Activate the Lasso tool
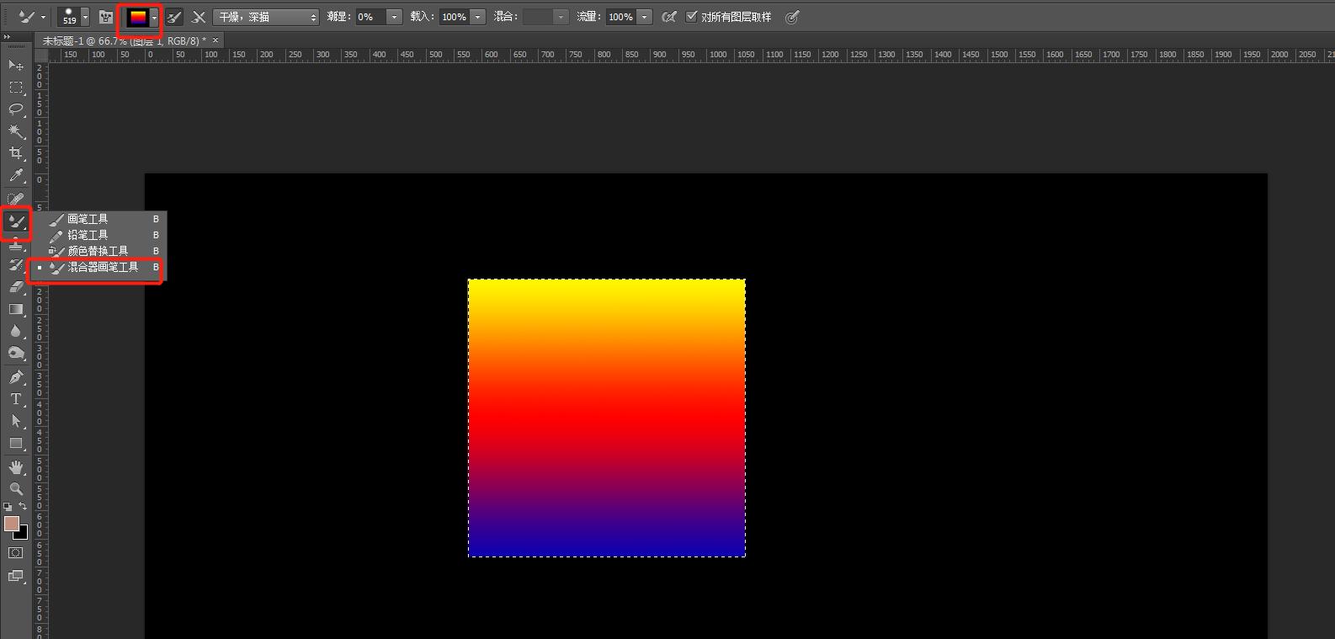The image size is (1335, 639). (16, 109)
